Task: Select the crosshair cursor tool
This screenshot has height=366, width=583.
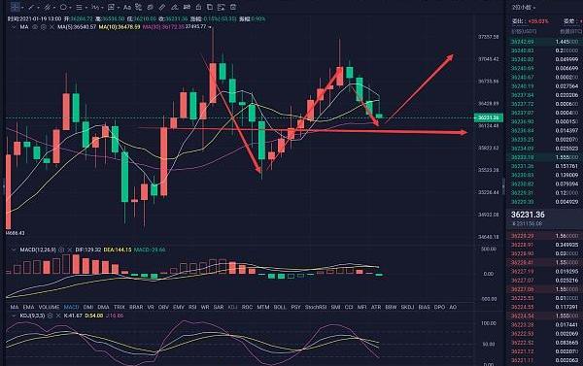Action: coord(15,7)
